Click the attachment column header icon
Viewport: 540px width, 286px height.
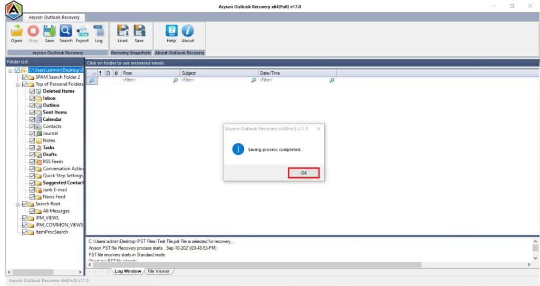(116, 73)
